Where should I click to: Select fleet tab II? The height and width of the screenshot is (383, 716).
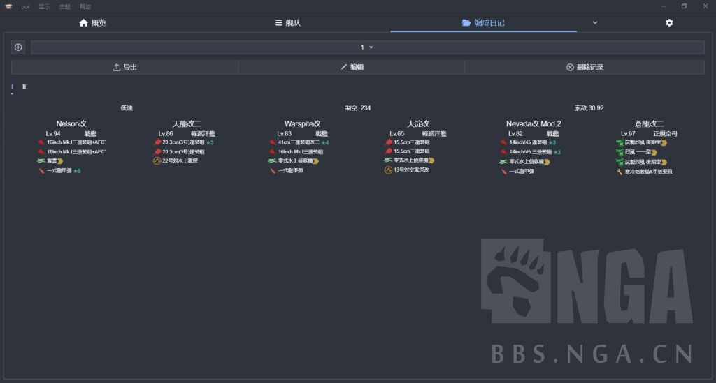coord(24,87)
